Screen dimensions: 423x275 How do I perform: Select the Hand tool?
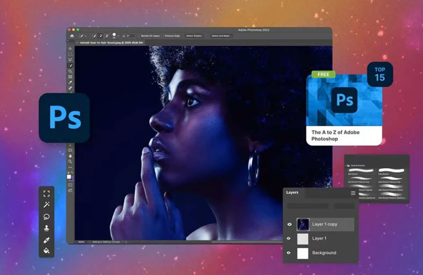(70, 156)
